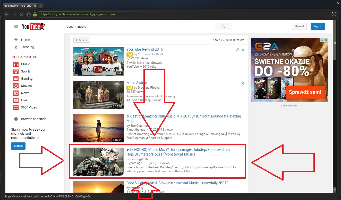Click the Browse channels plus icon
The height and width of the screenshot is (200, 341).
[x=16, y=119]
